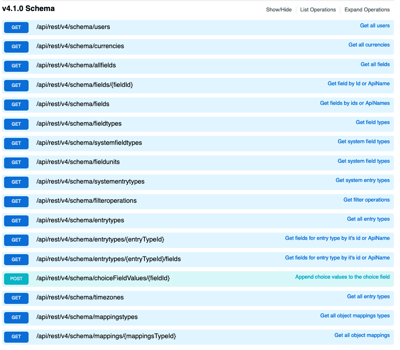Open the path ending in entrytypes/{entryTypeId}
The image size is (400, 350).
[x=100, y=239]
